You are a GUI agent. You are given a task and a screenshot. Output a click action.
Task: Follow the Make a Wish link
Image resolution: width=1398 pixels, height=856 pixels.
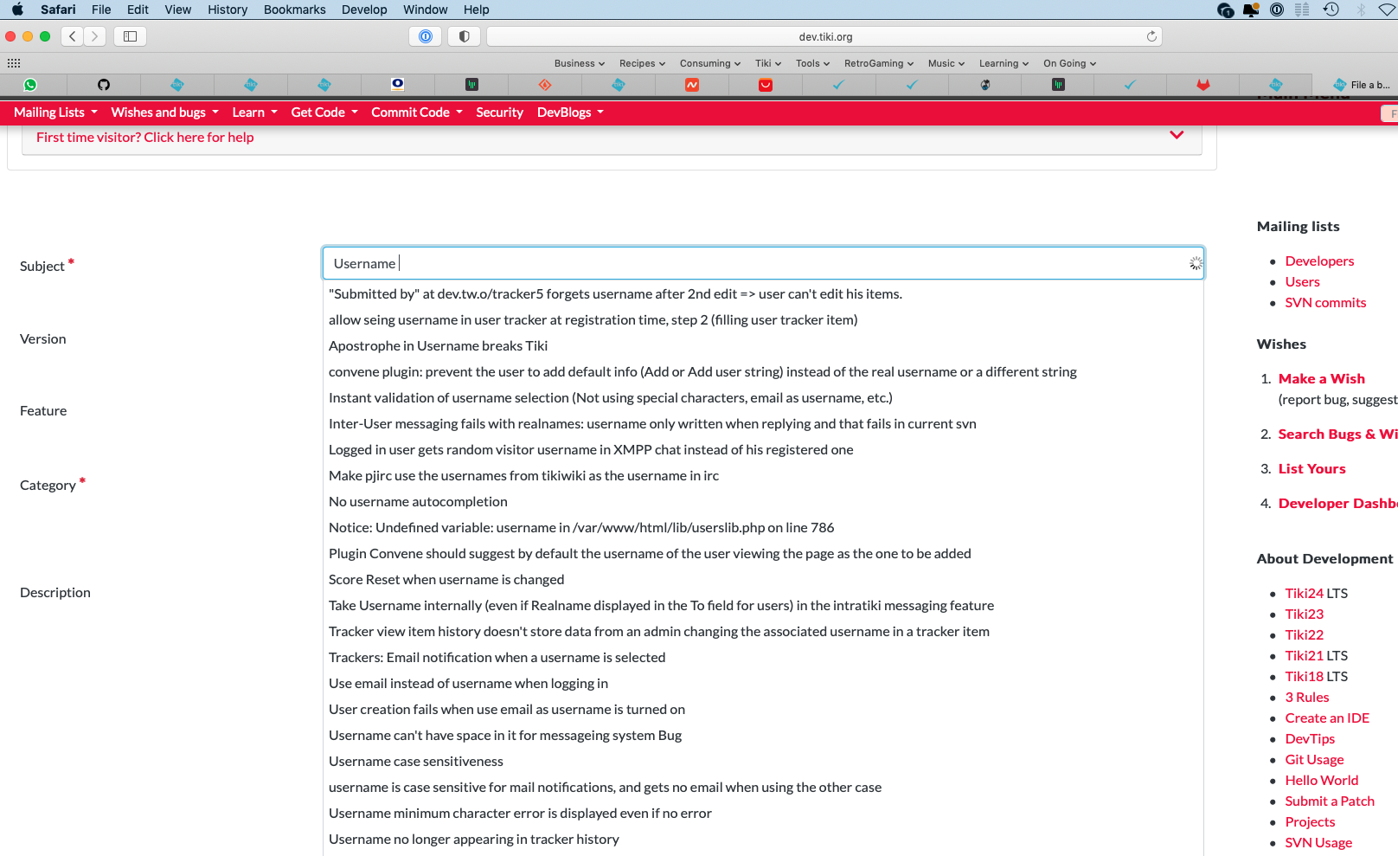tap(1321, 379)
